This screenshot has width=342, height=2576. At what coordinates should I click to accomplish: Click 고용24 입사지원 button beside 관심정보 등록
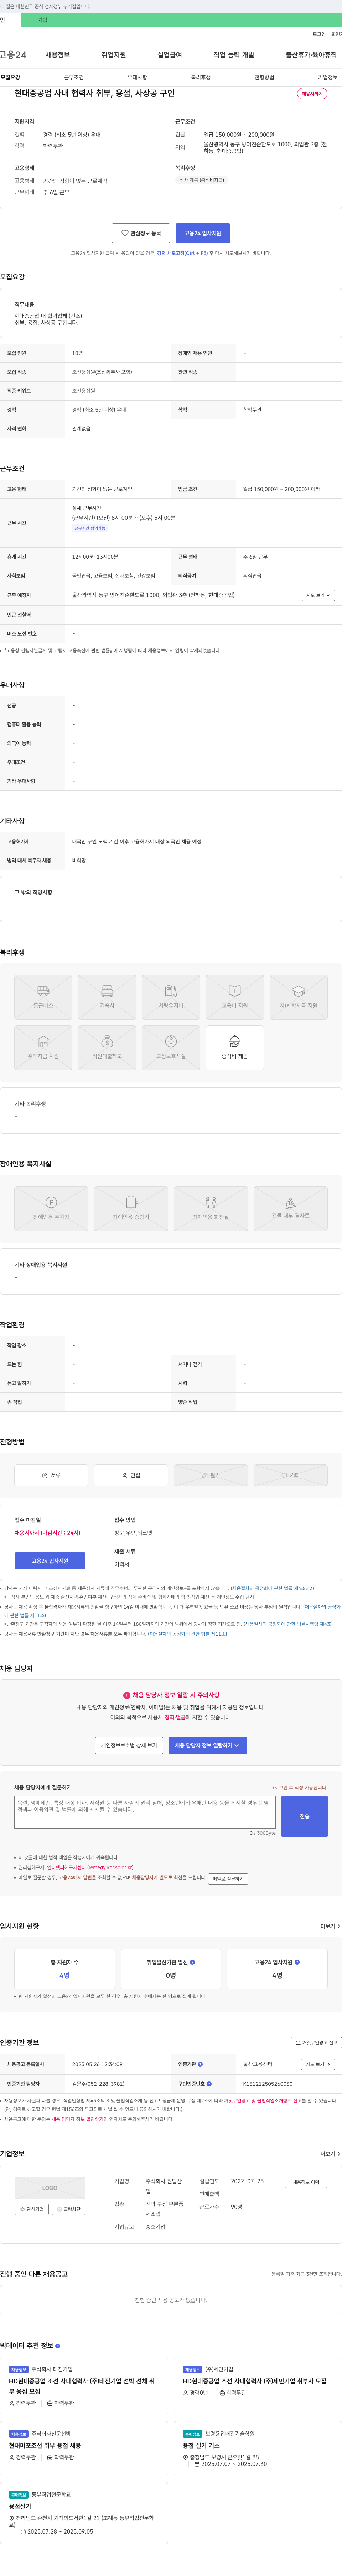coord(203,233)
